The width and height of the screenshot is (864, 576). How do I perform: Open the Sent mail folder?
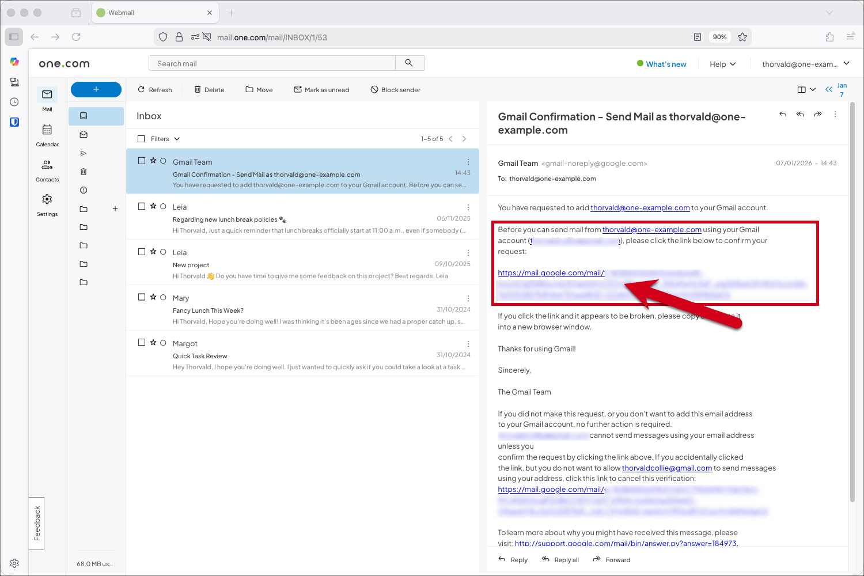click(83, 153)
